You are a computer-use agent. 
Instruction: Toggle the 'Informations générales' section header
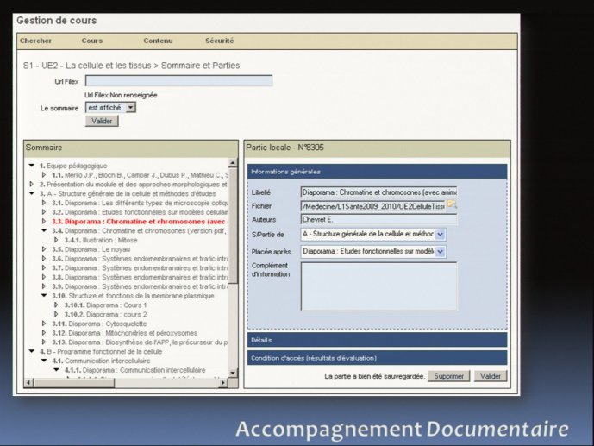click(377, 172)
